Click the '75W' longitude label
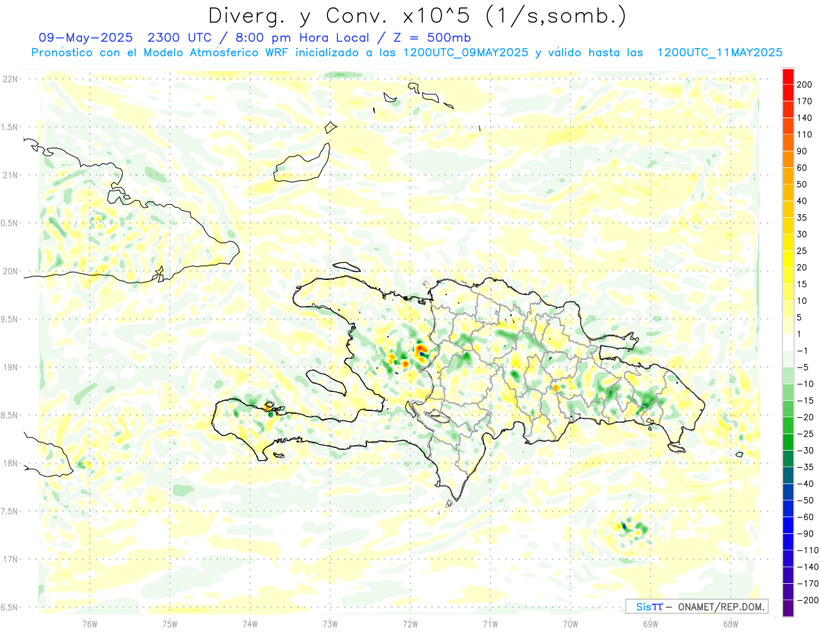This screenshot has height=633, width=820. pyautogui.click(x=170, y=623)
